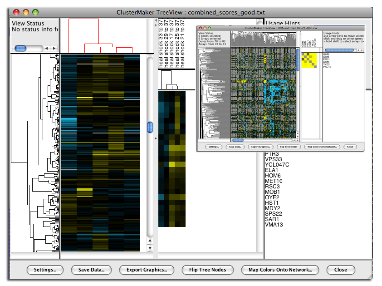Screen dimensions: 382x286
Task: Click Export Graphics in the main window
Action: (x=147, y=270)
